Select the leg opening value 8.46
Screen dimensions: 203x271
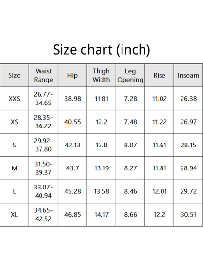pyautogui.click(x=130, y=191)
